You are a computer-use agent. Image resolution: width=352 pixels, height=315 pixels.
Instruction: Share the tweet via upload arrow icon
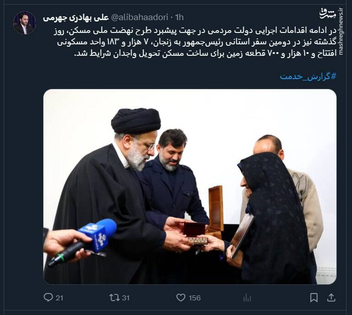click(x=331, y=298)
